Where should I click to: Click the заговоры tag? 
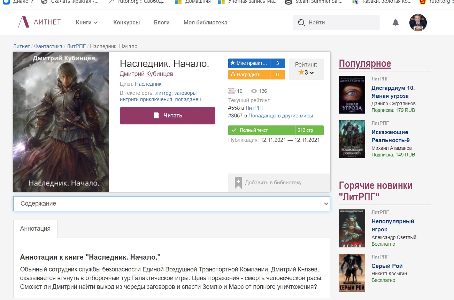coord(185,93)
